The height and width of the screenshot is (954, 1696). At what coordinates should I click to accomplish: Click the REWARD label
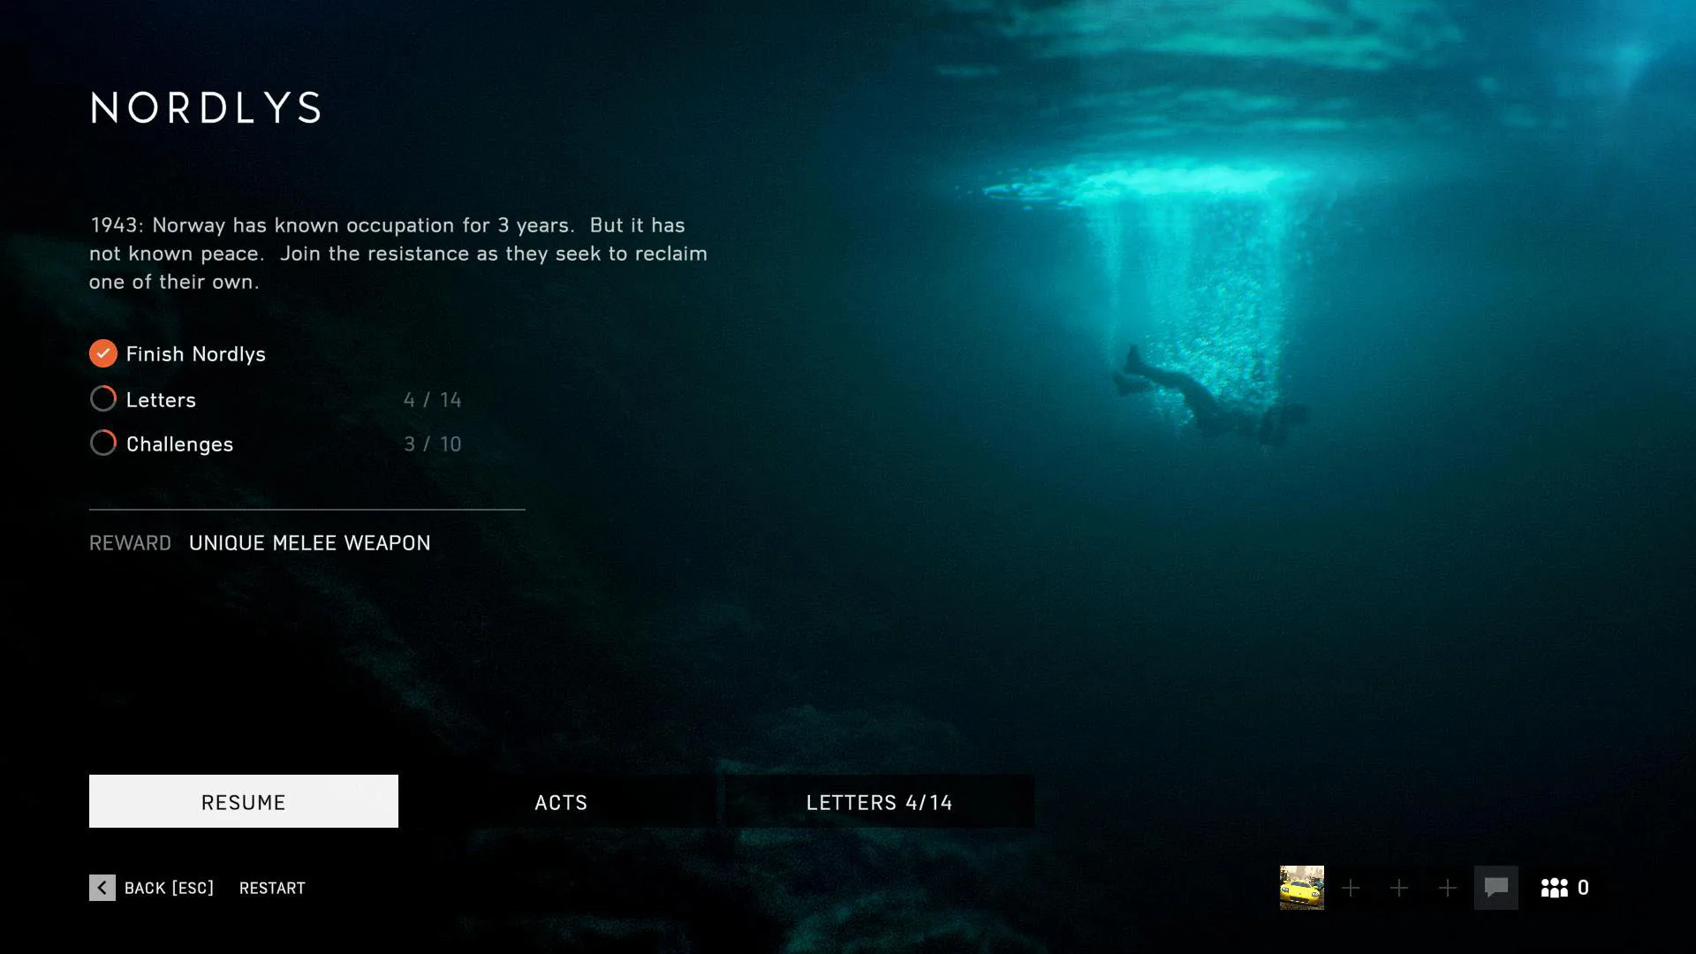click(x=131, y=543)
